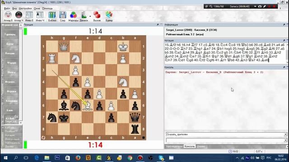Screen dimensions: 289x162
Task: Click the recorder dropdown arrow next to 'Запись'
Action: (255, 6)
